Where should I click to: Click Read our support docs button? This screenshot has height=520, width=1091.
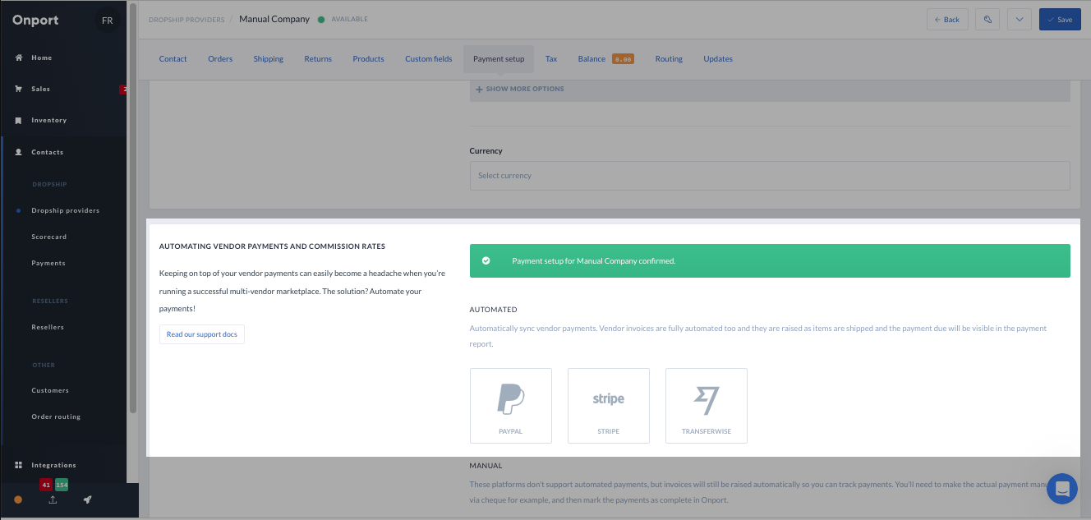click(x=202, y=334)
